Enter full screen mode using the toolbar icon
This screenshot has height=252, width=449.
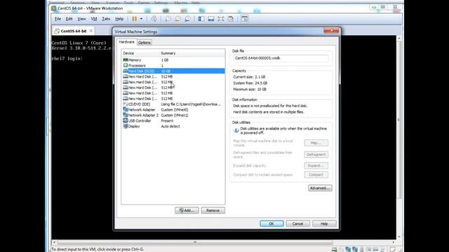[x=221, y=19]
